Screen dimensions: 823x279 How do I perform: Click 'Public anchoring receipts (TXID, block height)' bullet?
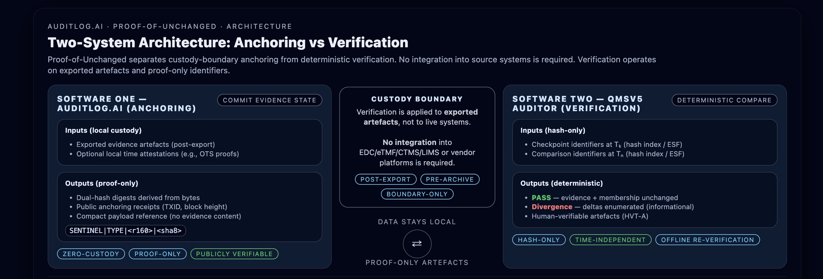(x=152, y=207)
